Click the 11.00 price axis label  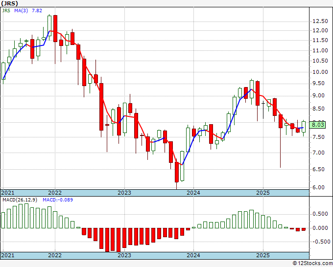pyautogui.click(x=320, y=50)
